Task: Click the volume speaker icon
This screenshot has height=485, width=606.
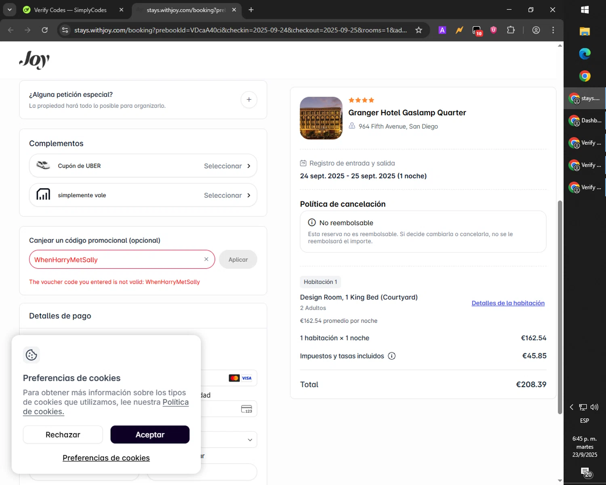Action: tap(594, 407)
